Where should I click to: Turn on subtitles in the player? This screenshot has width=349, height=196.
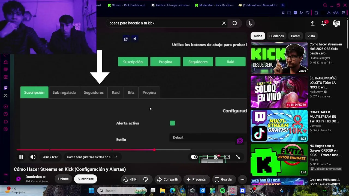click(205, 157)
